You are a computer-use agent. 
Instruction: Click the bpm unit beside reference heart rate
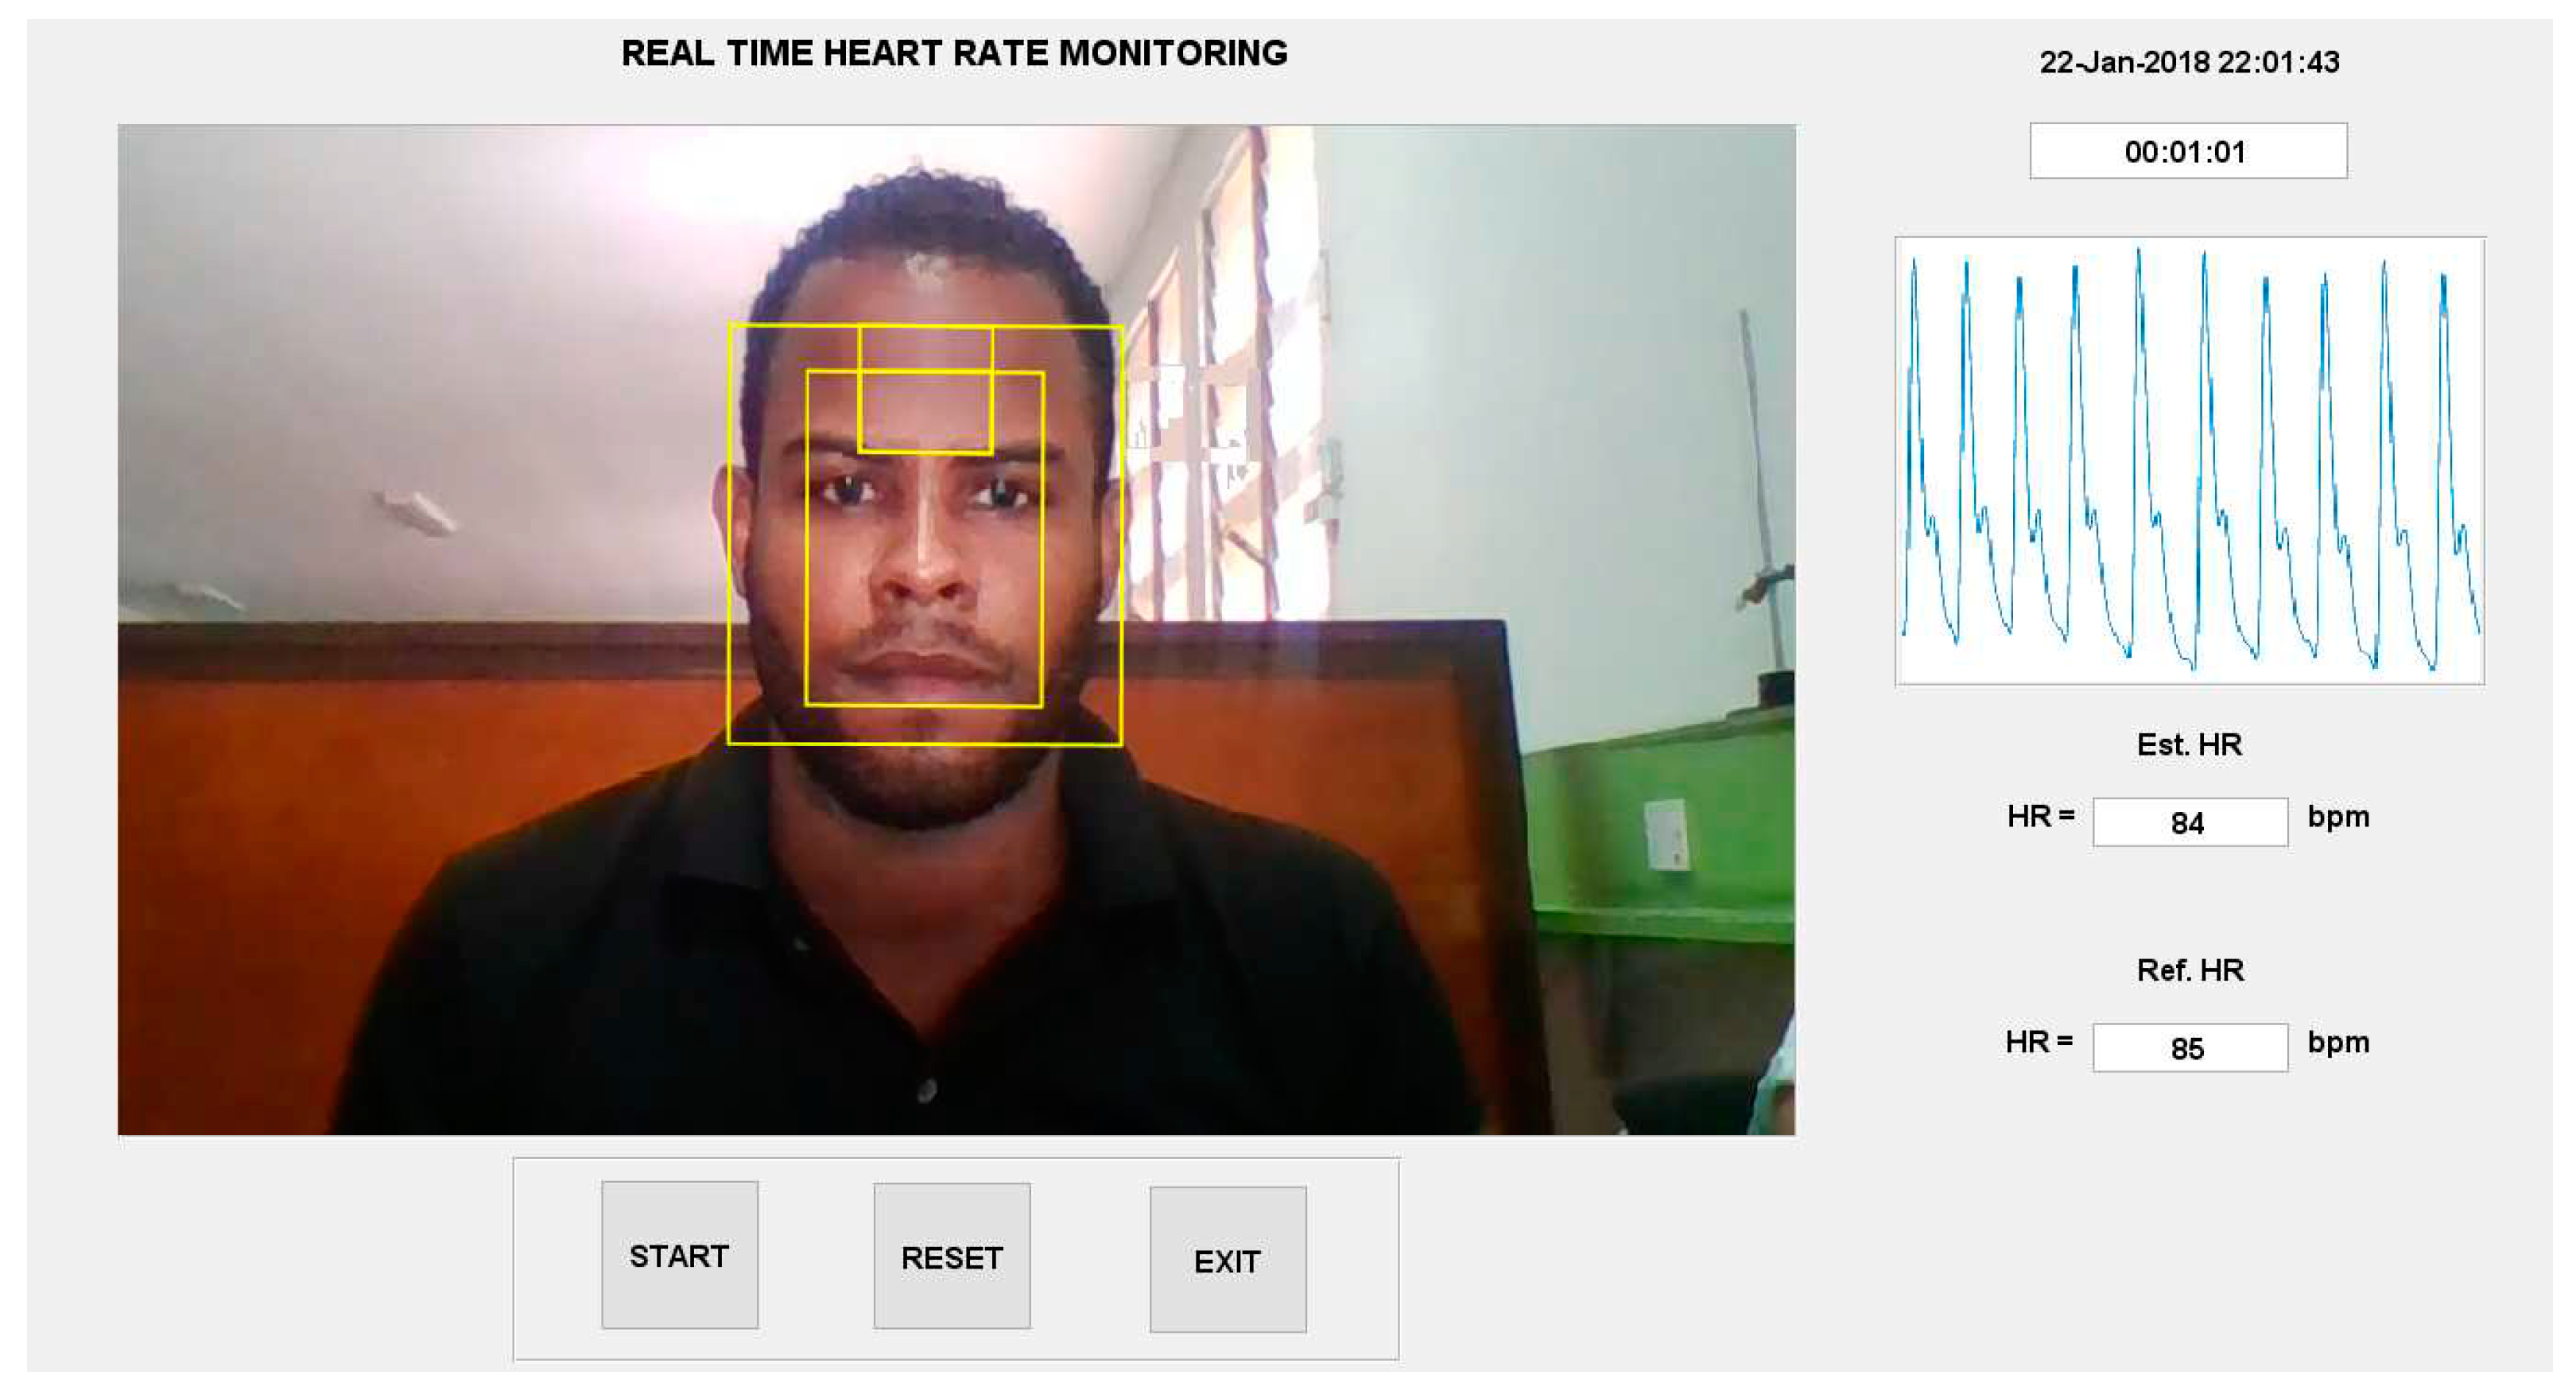tap(2338, 1043)
